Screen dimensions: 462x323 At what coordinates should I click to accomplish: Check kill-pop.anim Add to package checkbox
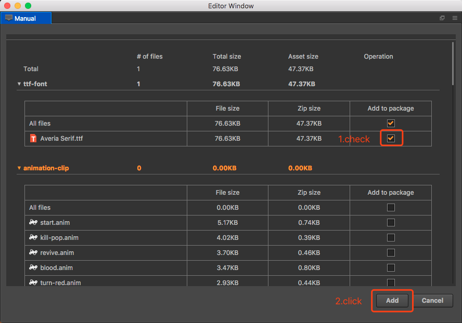tap(391, 237)
